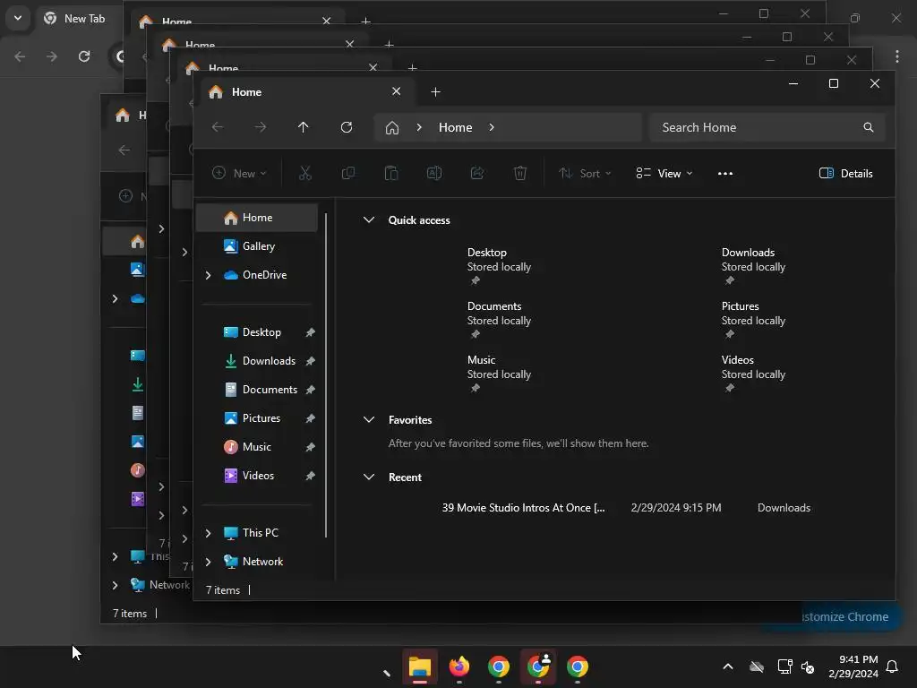
Task: Click the Back arrow in Chrome
Action: point(20,56)
